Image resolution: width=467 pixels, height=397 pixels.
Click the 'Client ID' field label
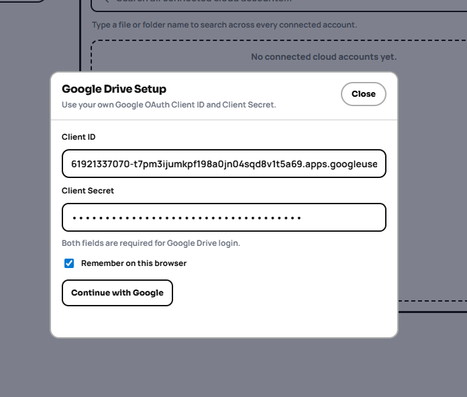coord(79,137)
